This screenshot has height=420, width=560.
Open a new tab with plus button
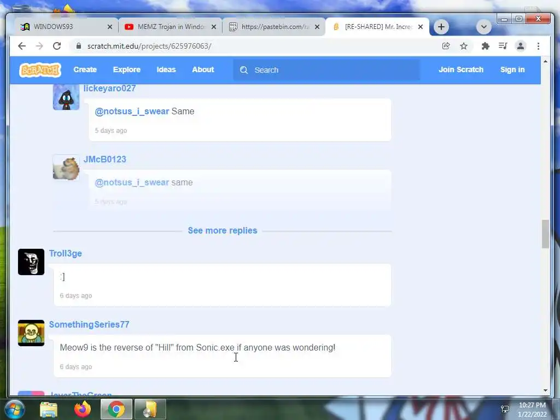pyautogui.click(x=441, y=27)
